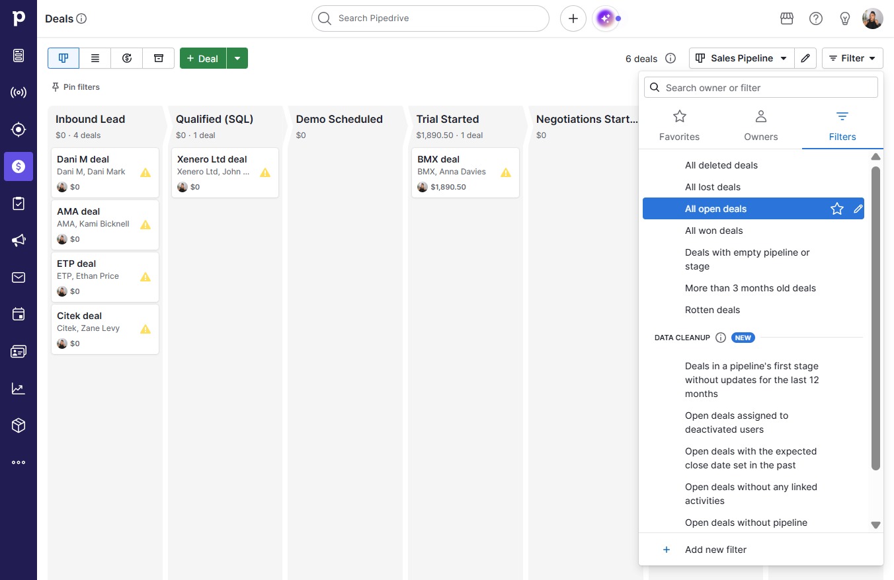The image size is (894, 580).
Task: Toggle the Filter dropdown
Action: click(853, 58)
